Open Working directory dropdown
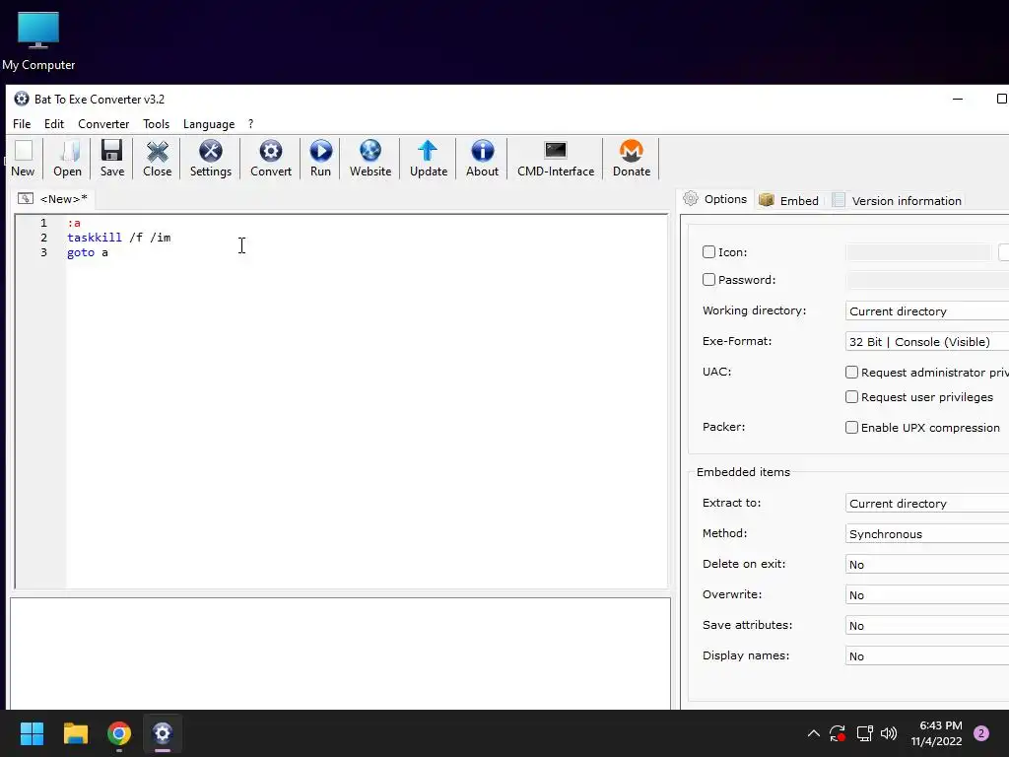This screenshot has width=1009, height=757. point(926,310)
